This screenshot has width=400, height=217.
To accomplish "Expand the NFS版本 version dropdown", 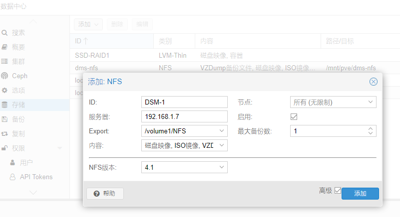I will (221, 167).
